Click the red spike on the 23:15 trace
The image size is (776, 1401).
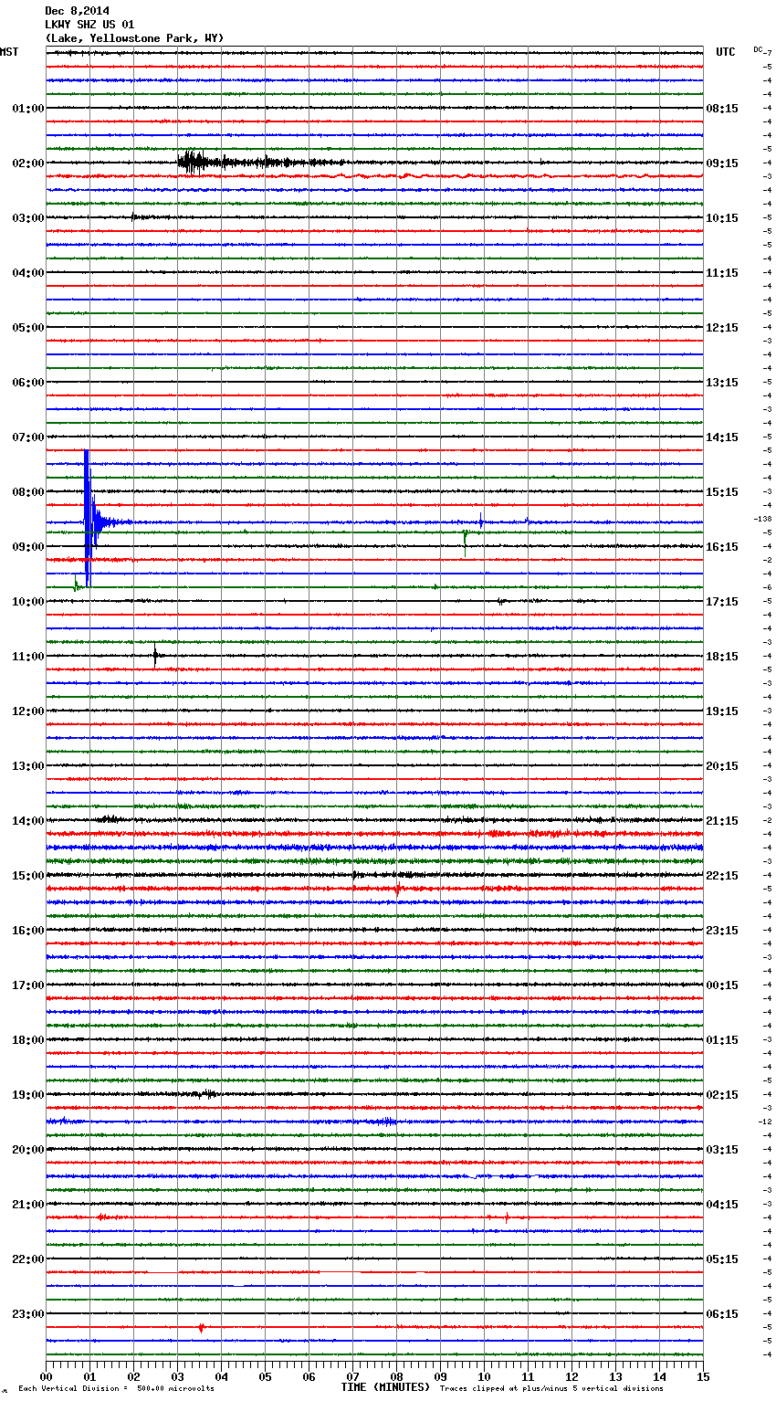pyautogui.click(x=201, y=1328)
